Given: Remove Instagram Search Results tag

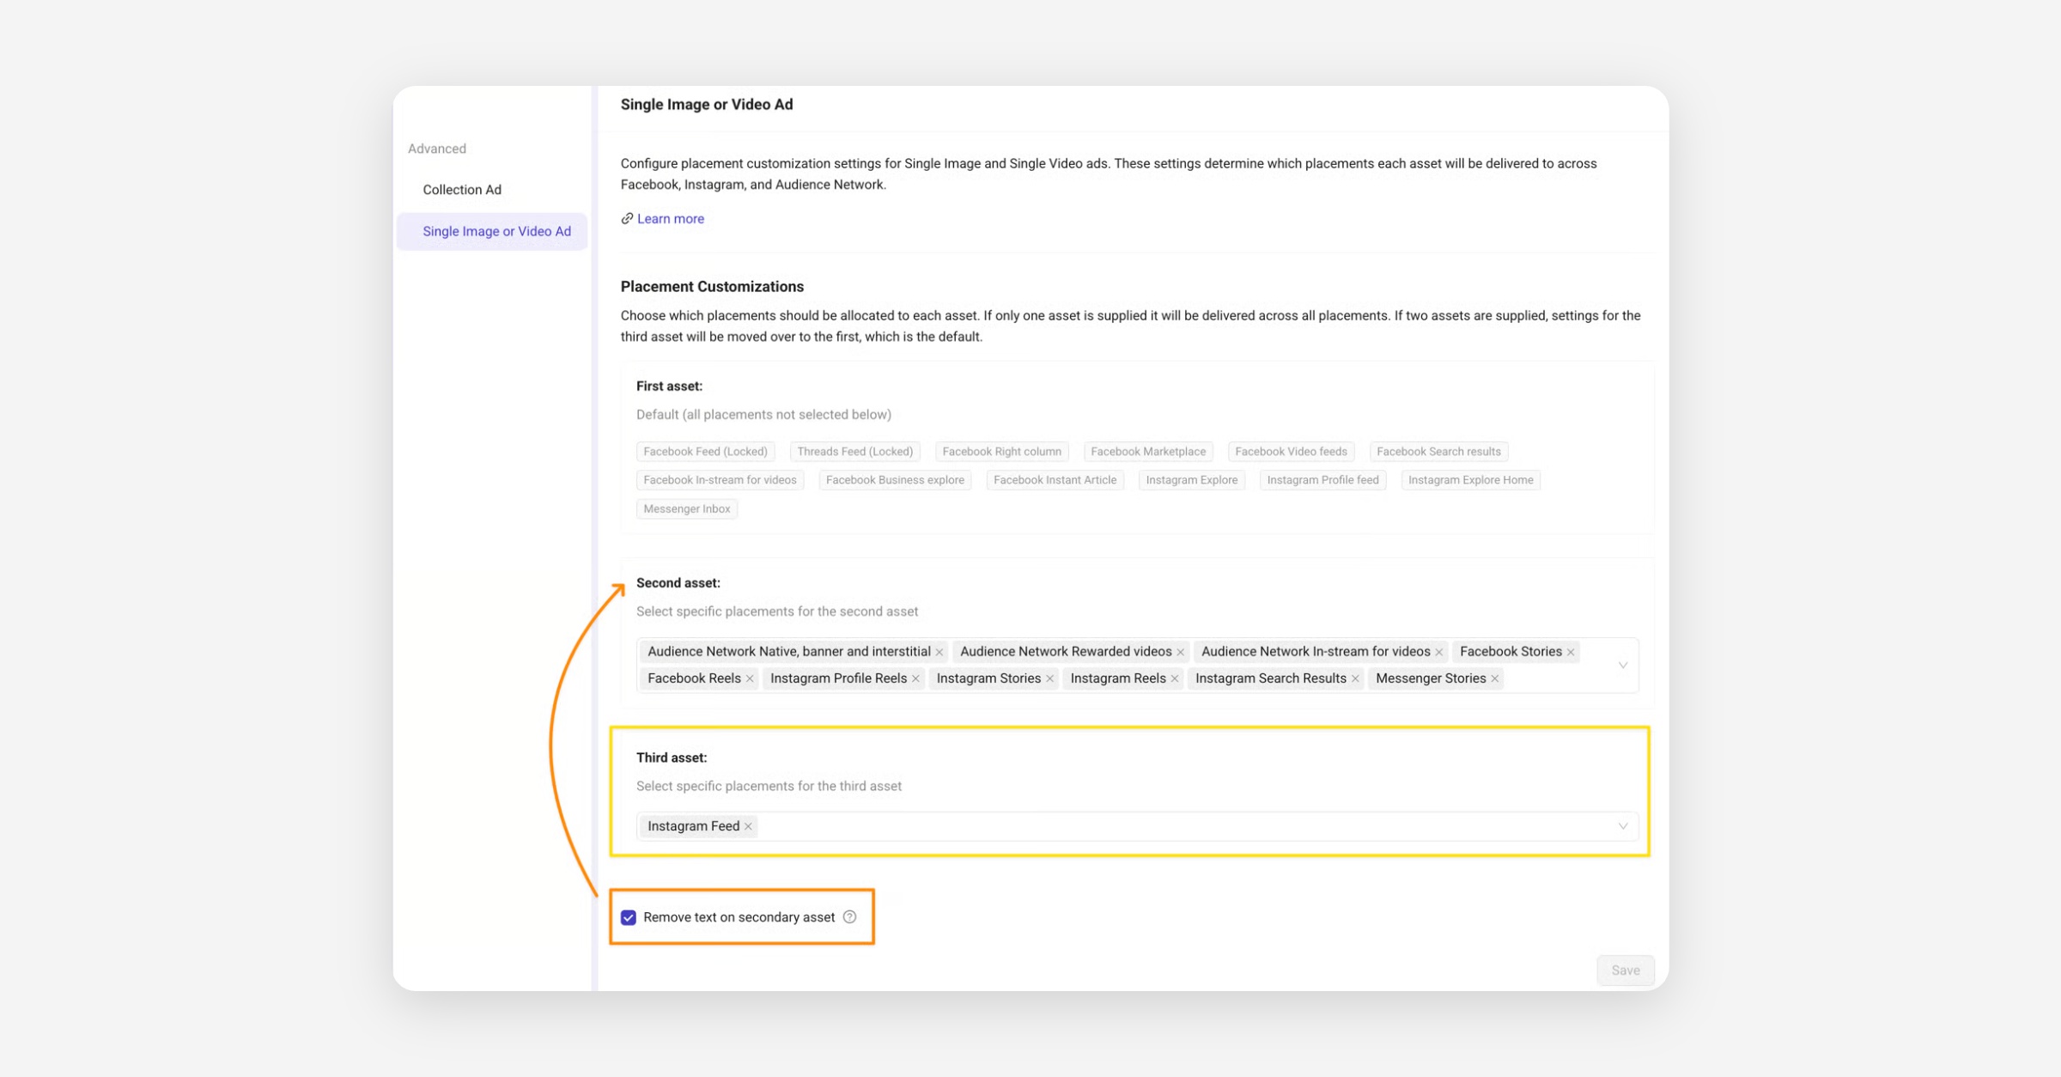Looking at the screenshot, I should click(x=1355, y=678).
